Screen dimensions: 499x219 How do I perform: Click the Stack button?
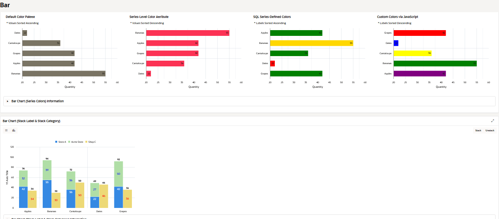tap(478, 130)
